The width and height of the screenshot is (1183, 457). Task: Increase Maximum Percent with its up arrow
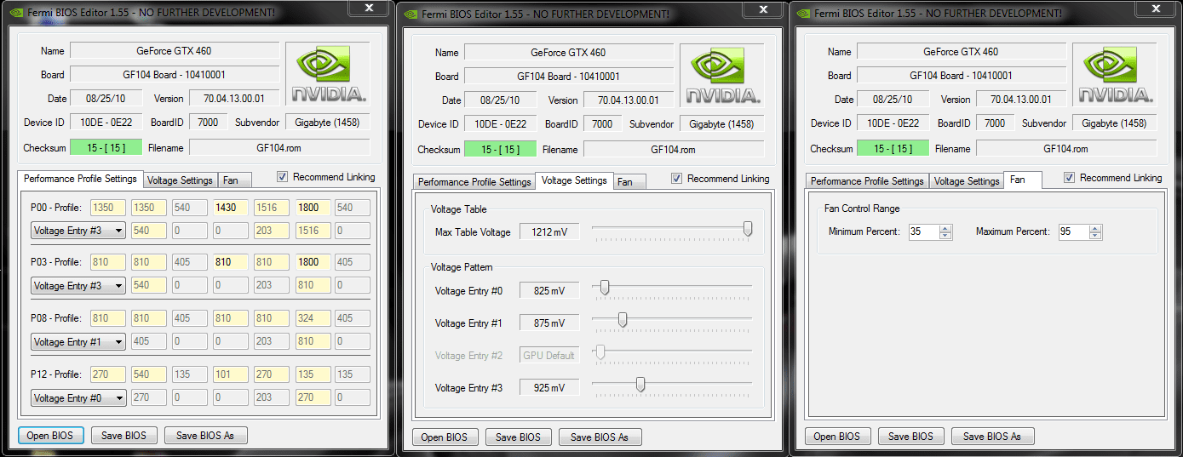(x=1095, y=228)
